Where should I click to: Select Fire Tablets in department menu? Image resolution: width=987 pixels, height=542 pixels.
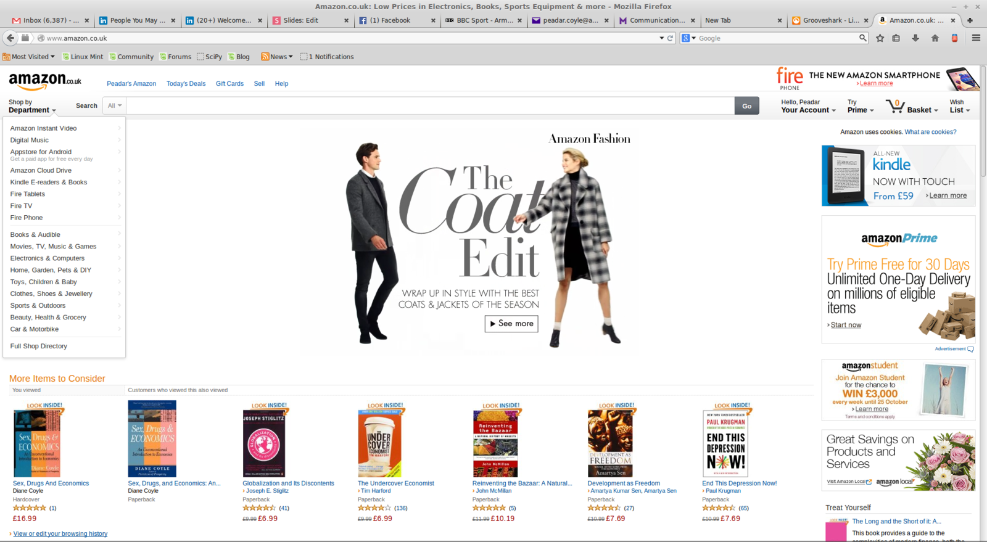click(28, 194)
